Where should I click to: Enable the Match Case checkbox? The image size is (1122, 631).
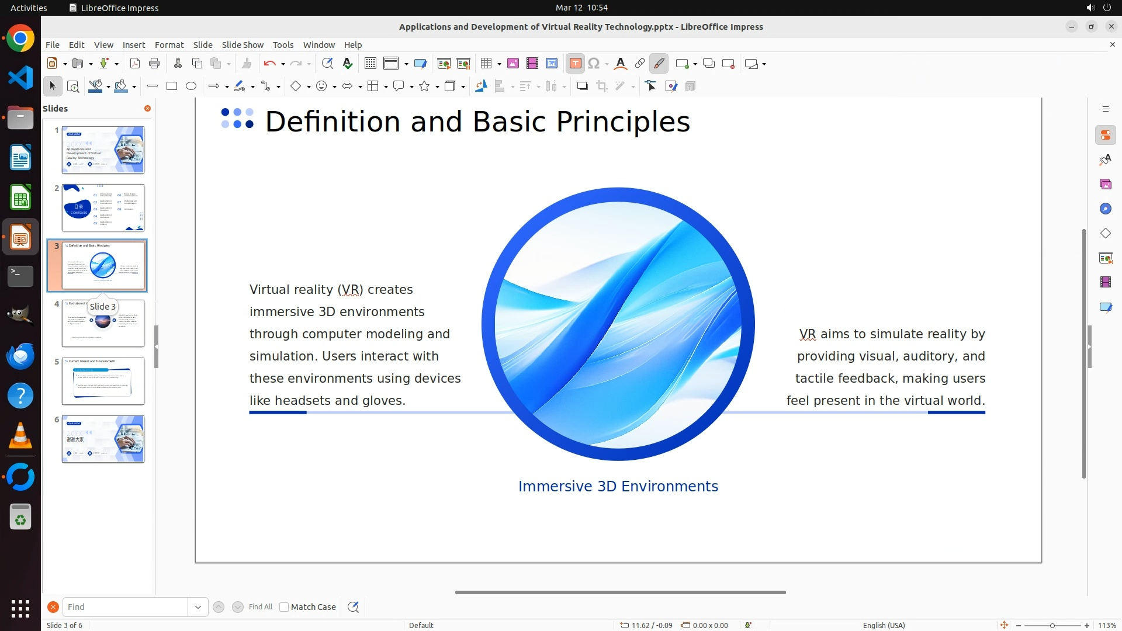[x=284, y=607]
